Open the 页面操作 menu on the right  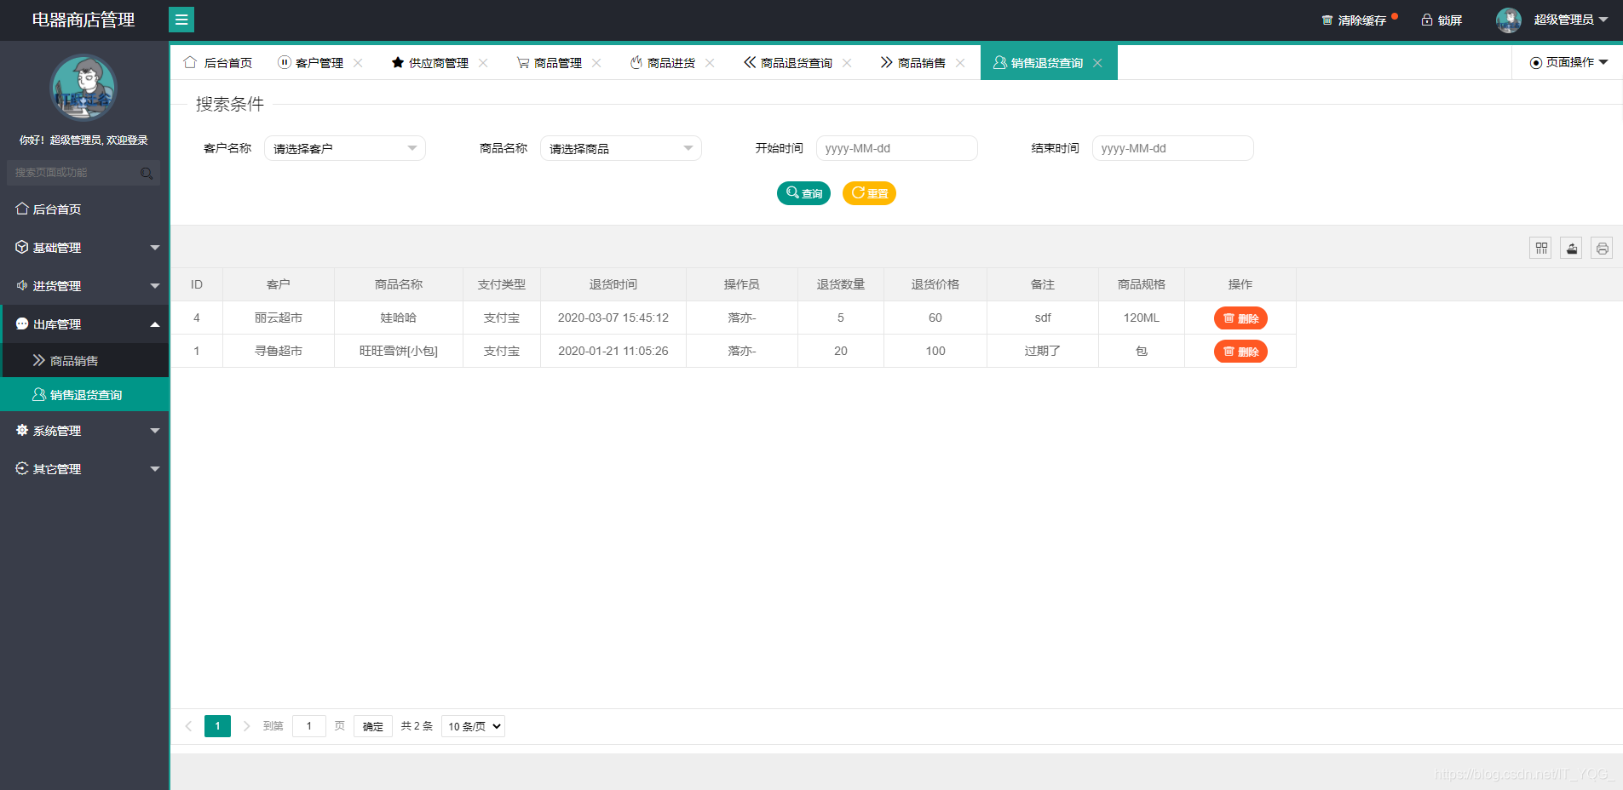click(1568, 61)
